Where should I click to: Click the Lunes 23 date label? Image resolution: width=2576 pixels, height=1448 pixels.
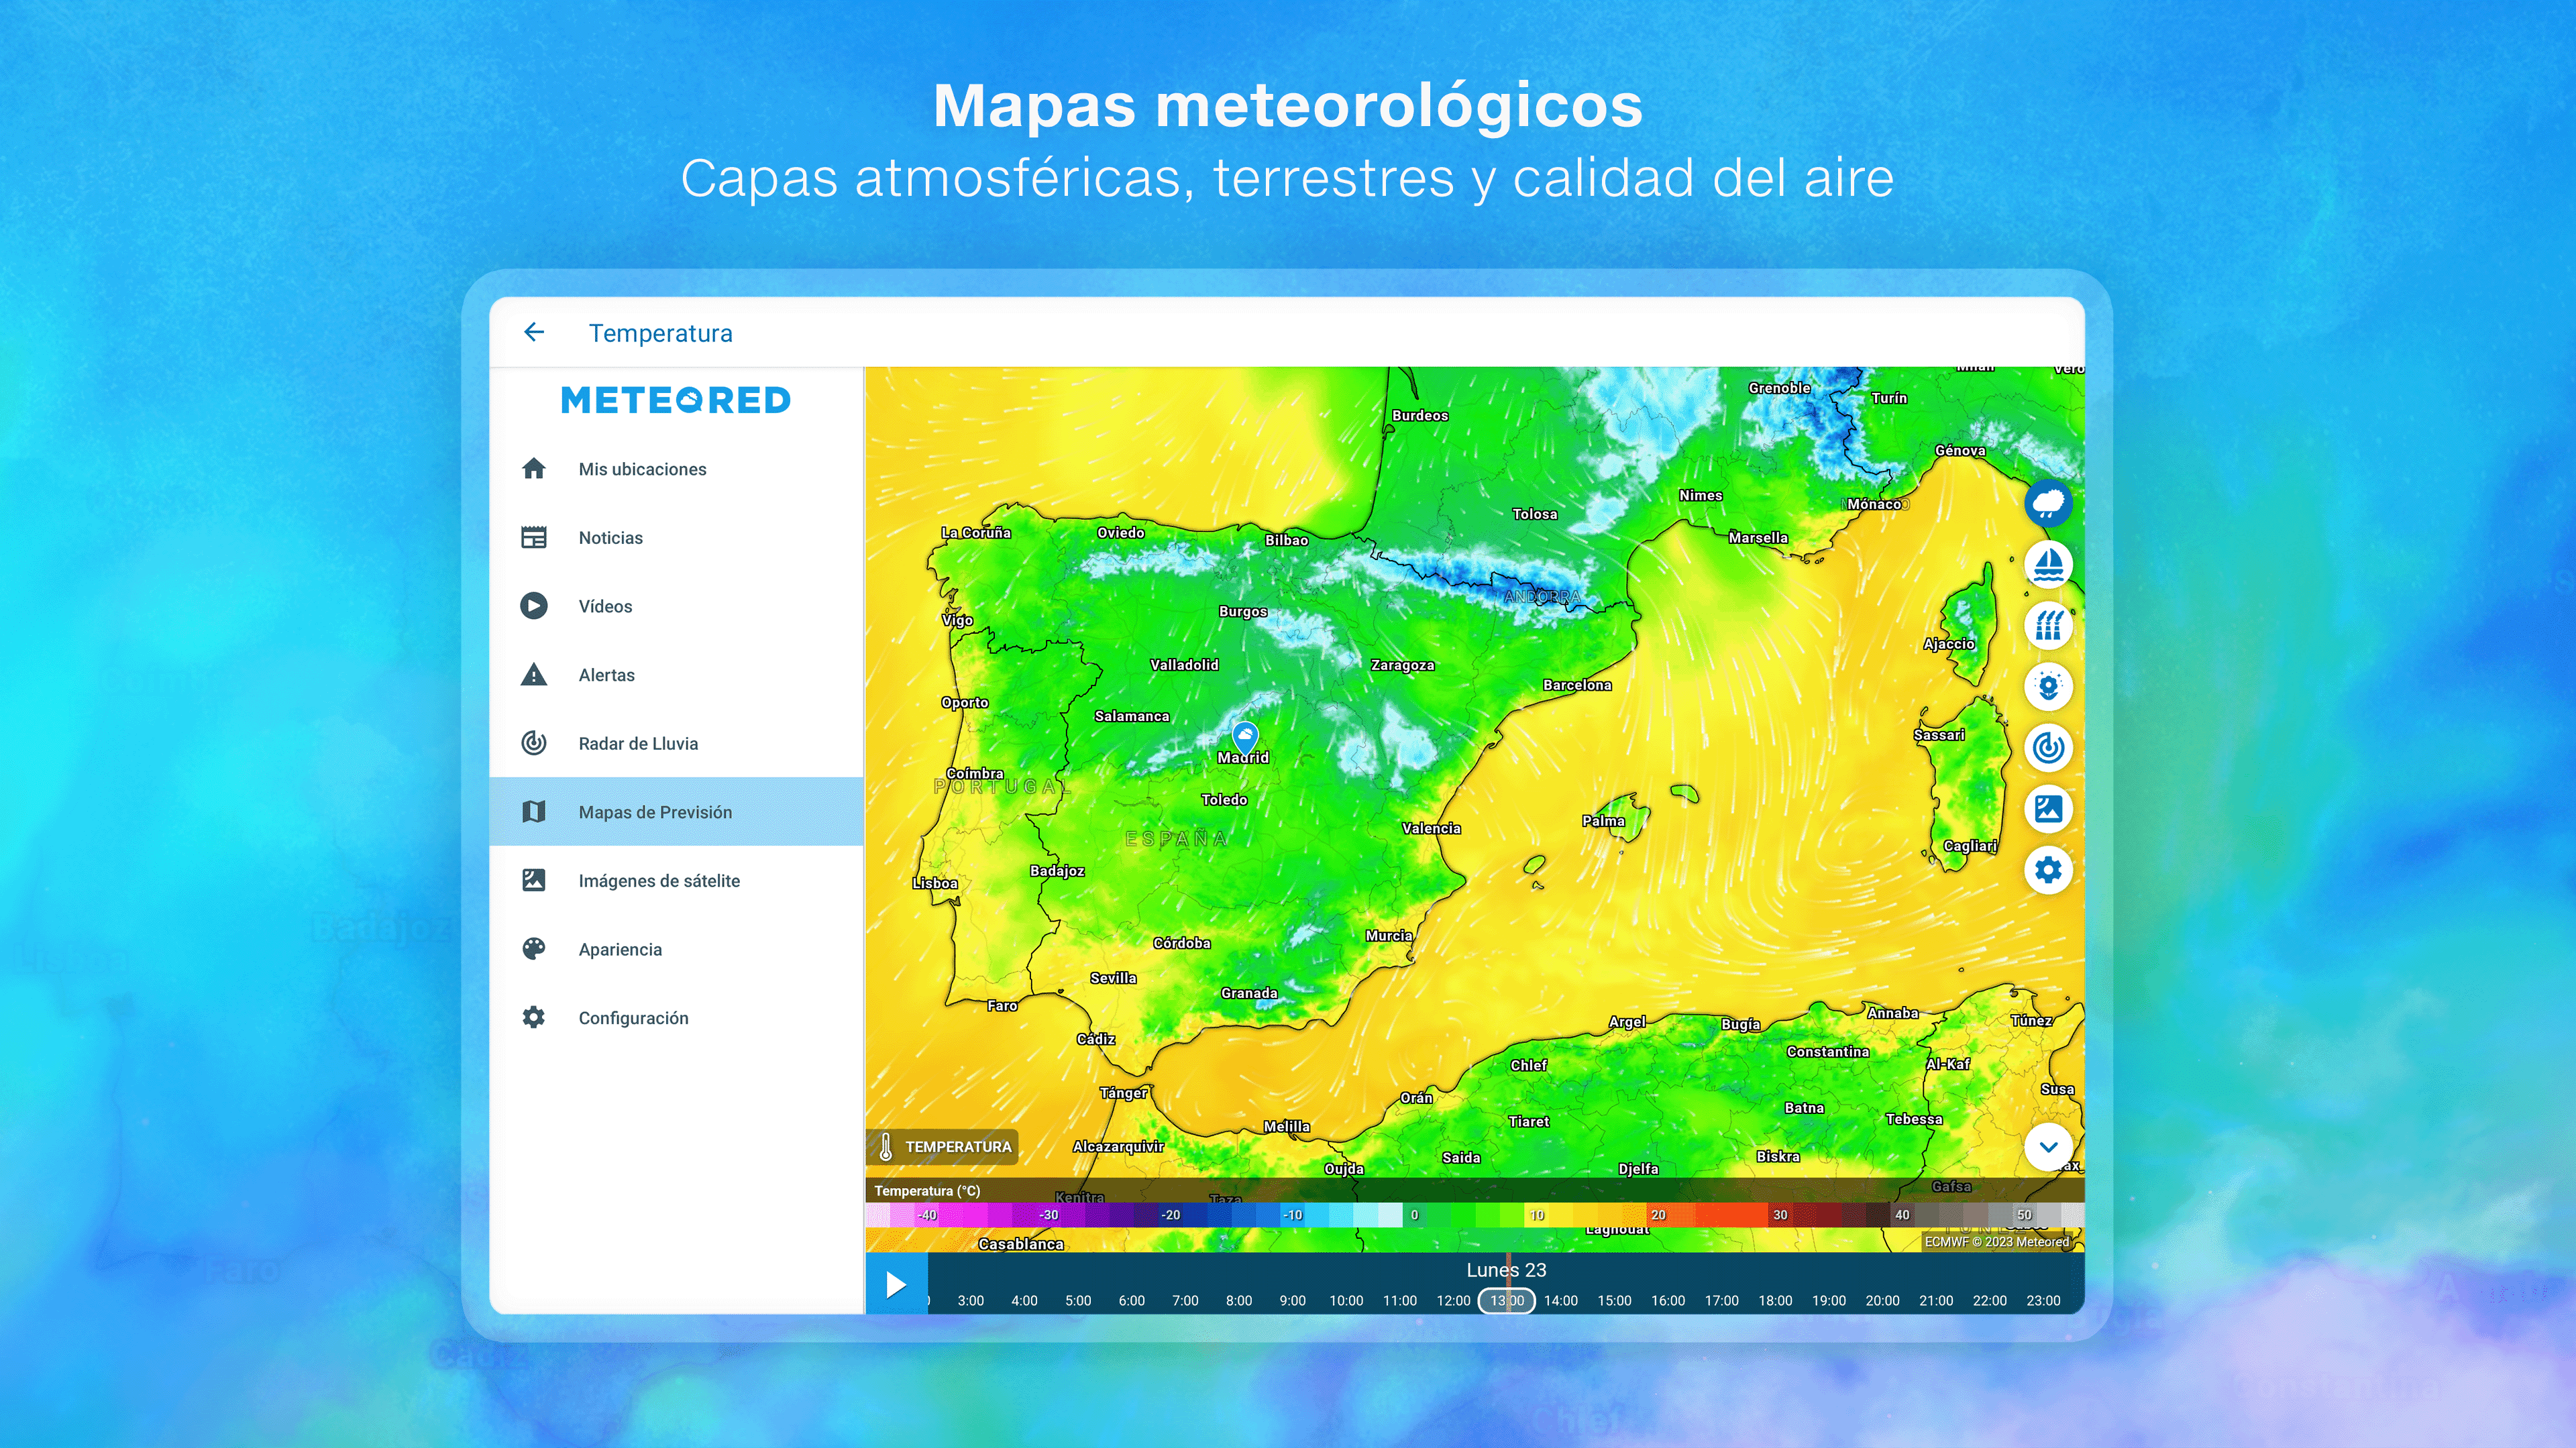coord(1506,1270)
